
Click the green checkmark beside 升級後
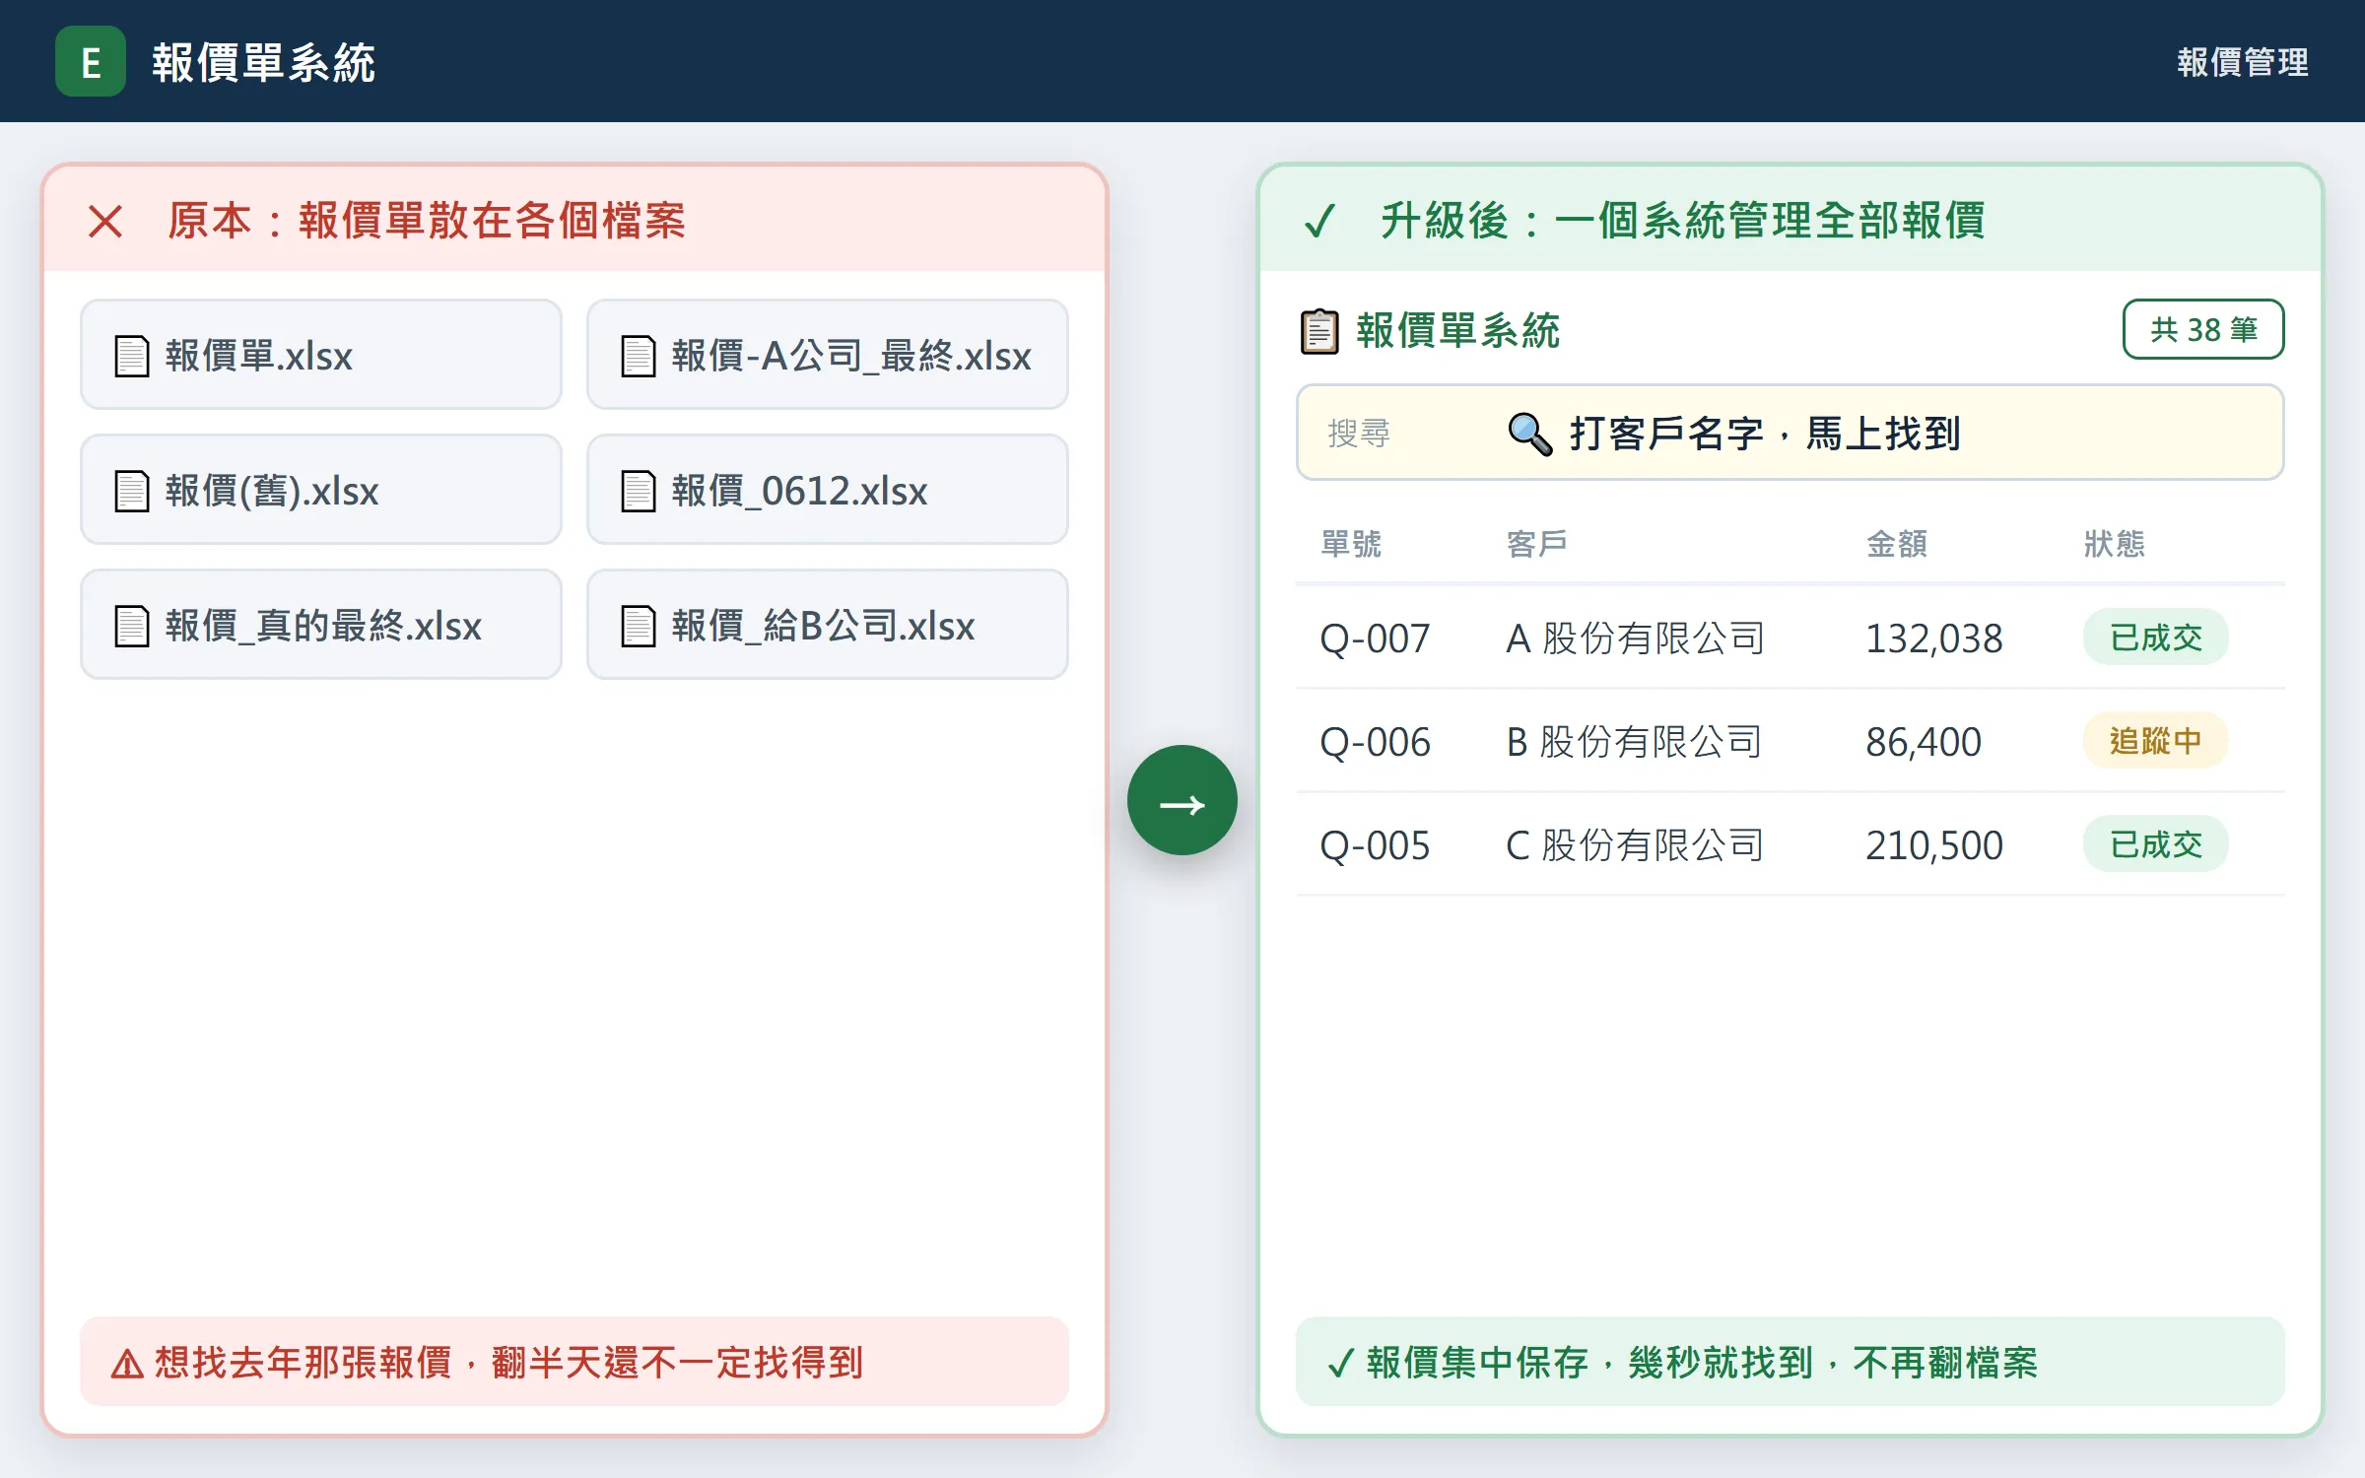pos(1318,221)
